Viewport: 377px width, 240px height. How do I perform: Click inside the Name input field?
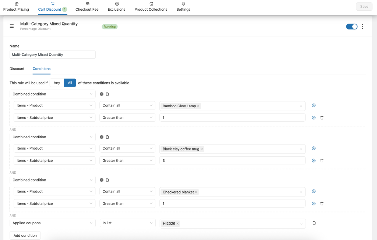click(x=52, y=54)
